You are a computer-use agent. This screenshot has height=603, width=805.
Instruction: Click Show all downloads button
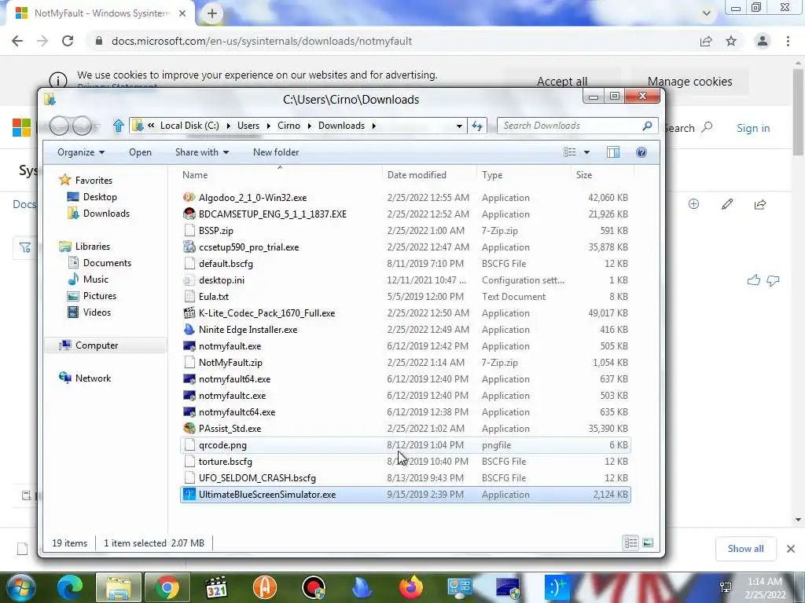coord(745,549)
